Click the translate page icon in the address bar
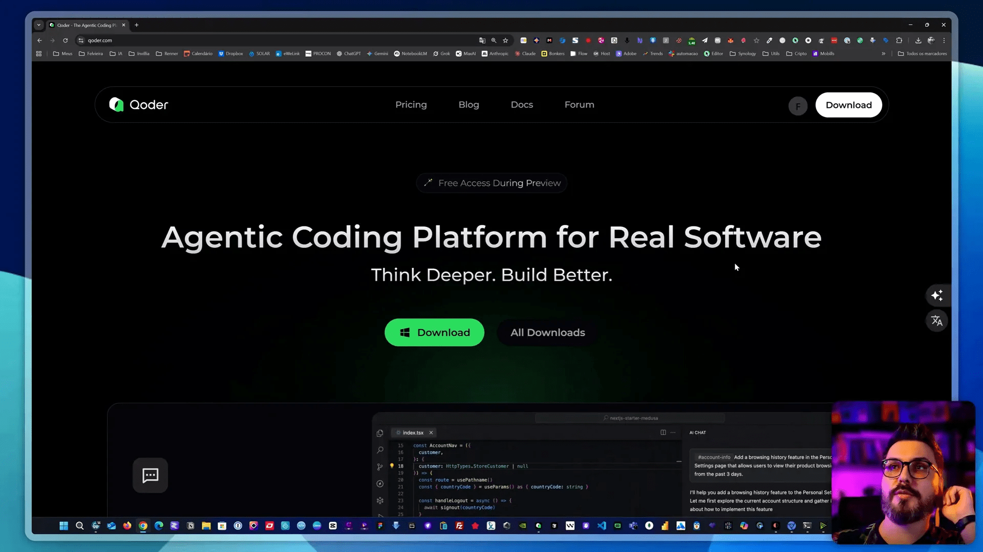 482,40
